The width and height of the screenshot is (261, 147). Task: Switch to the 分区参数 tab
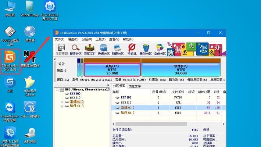119,86
